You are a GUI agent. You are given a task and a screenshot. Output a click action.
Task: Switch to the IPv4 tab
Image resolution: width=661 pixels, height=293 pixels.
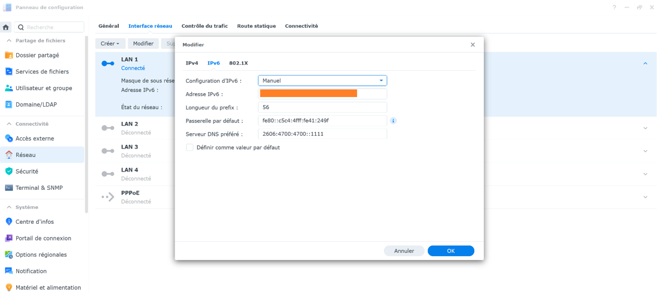click(x=192, y=63)
